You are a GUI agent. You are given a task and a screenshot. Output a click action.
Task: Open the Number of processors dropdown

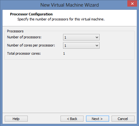pyautogui.click(x=81, y=37)
